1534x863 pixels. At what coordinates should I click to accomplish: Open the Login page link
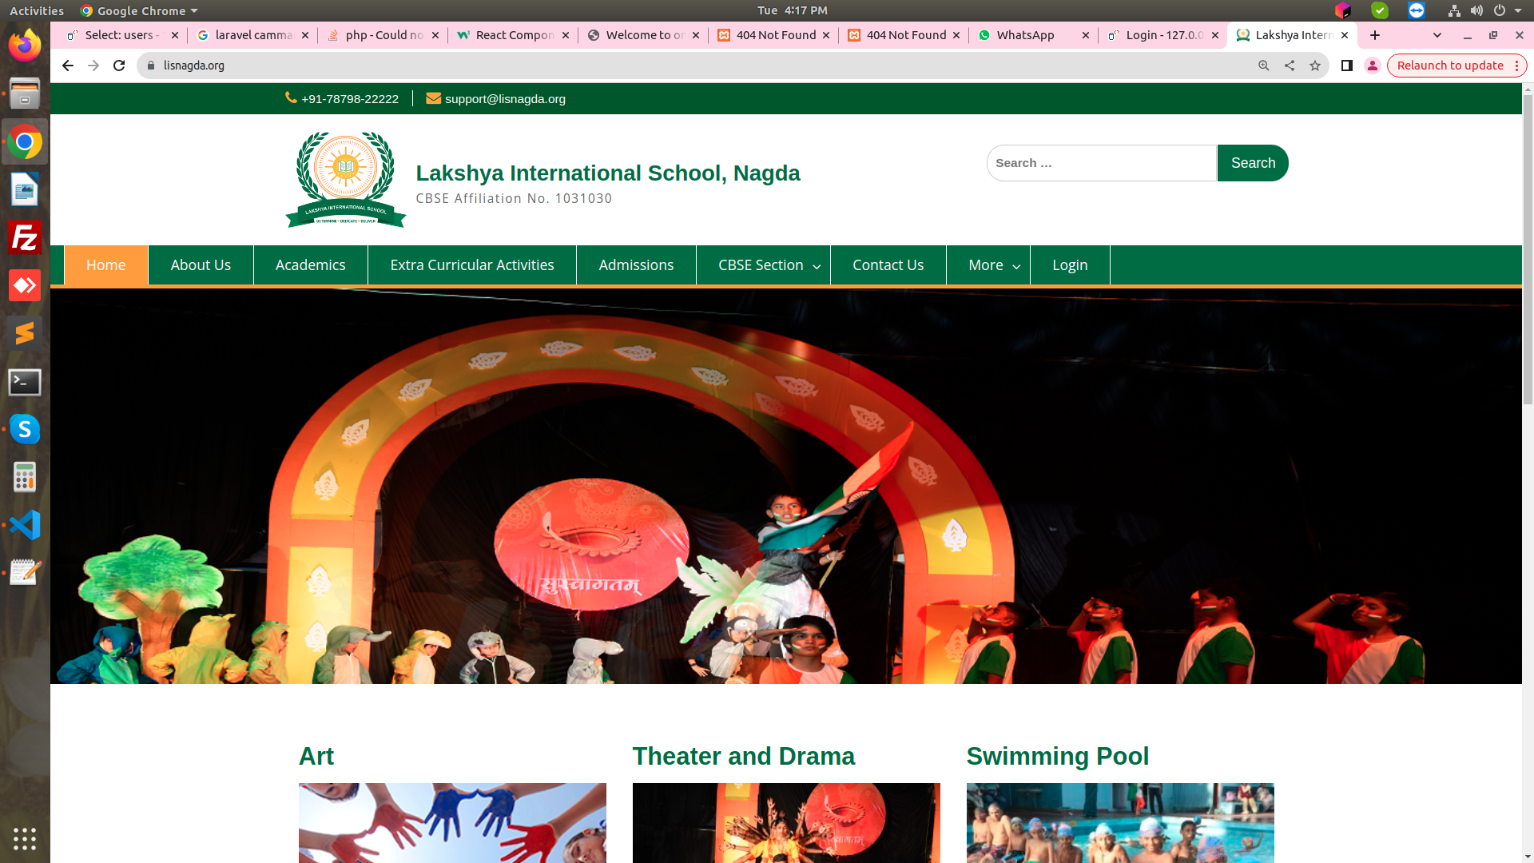1070,264
